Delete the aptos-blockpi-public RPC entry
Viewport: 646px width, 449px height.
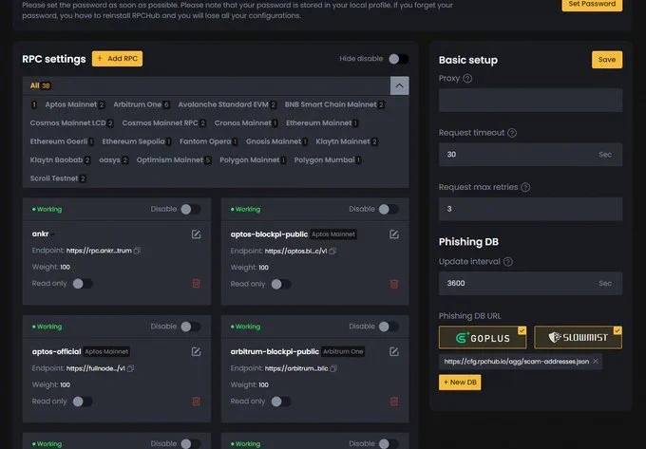[394, 284]
